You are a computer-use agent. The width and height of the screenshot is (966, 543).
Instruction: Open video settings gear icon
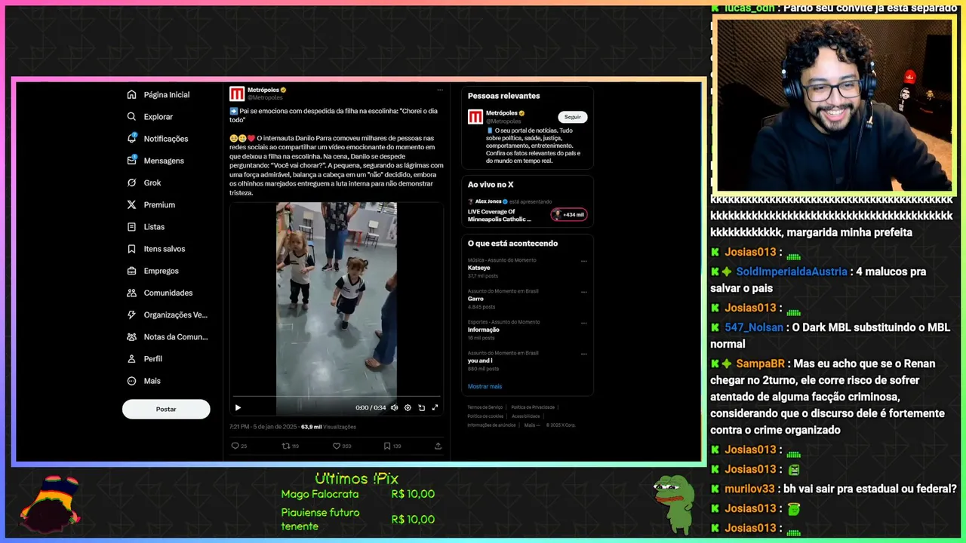(x=408, y=407)
